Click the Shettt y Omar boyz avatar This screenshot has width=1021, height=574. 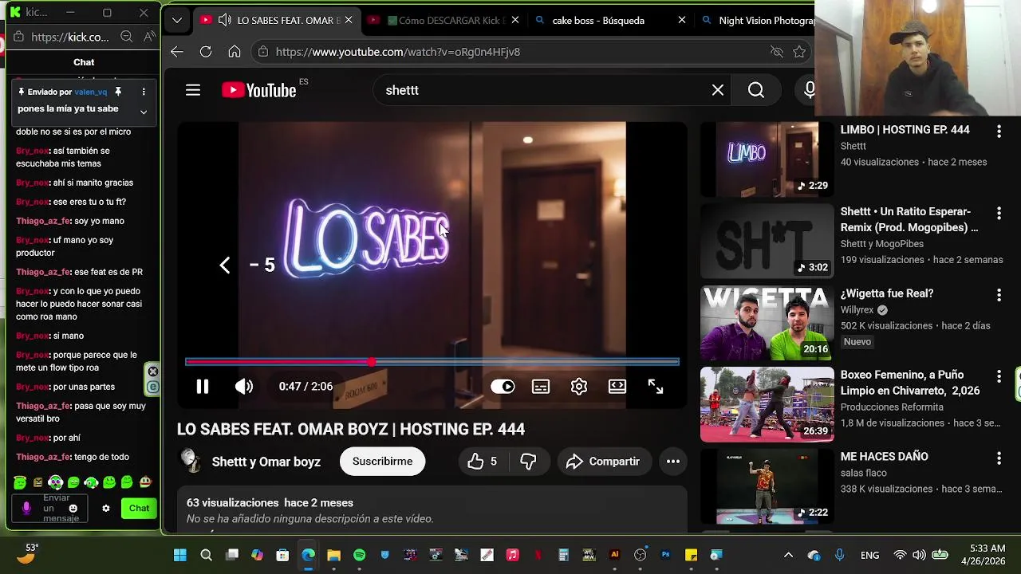click(x=190, y=461)
